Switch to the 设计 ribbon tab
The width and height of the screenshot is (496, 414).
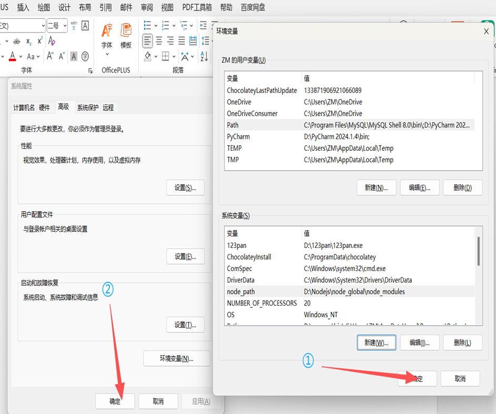[64, 7]
